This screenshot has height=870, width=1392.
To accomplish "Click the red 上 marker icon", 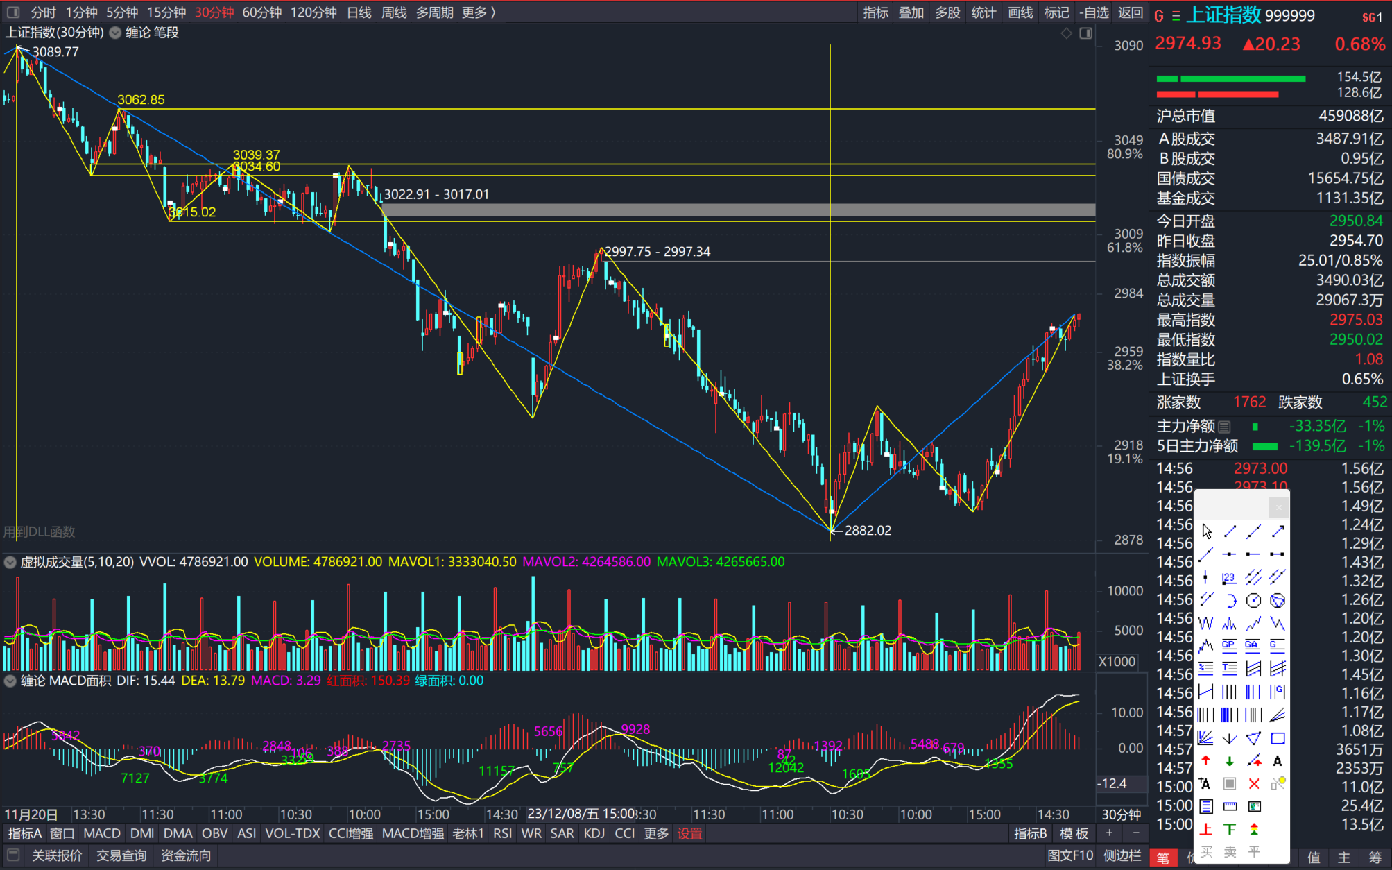I will point(1206,829).
